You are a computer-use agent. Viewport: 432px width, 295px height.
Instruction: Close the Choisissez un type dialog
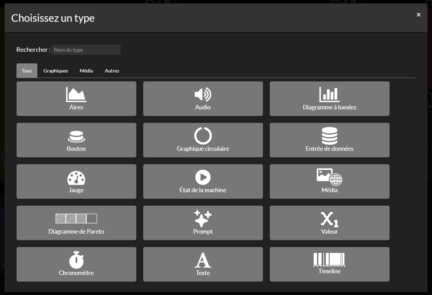coord(419,14)
